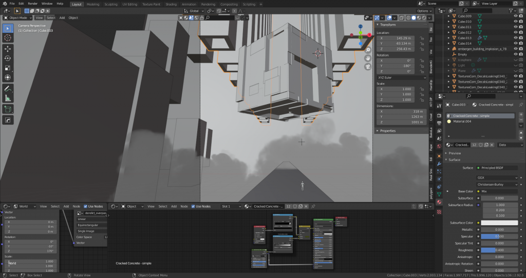Select the Cursor tool in the viewport toolbar
The width and height of the screenshot is (526, 278).
point(8,38)
